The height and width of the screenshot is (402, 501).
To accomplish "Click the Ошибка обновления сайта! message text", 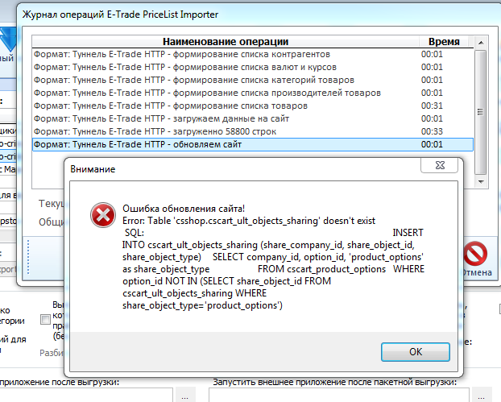I will [184, 209].
